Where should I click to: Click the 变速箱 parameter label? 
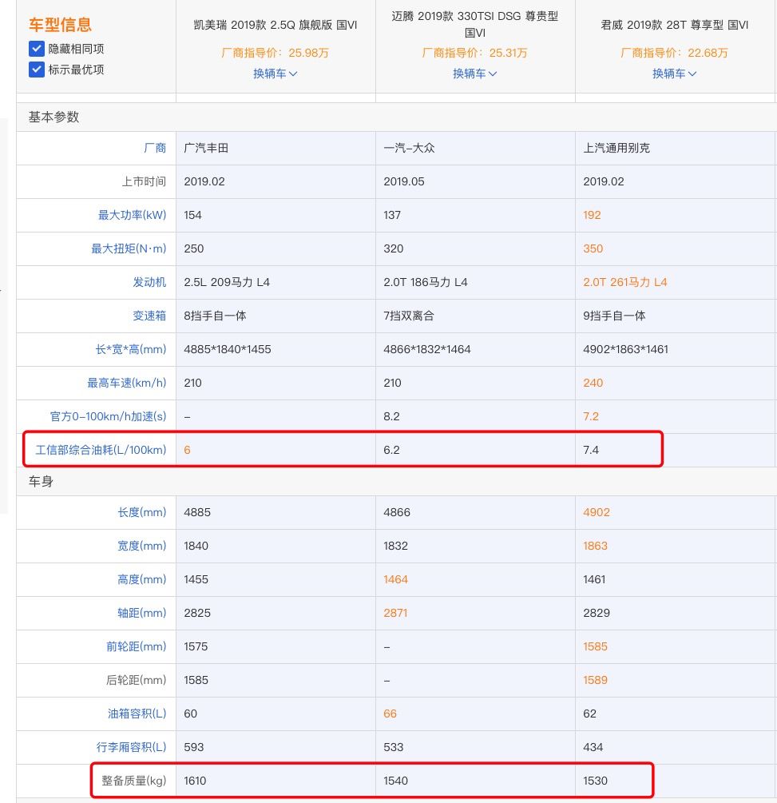(x=149, y=316)
